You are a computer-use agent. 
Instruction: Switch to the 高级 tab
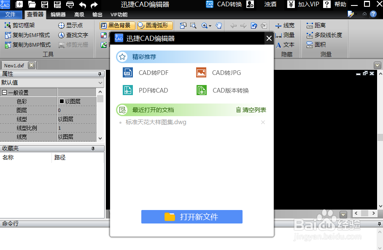tap(79, 15)
